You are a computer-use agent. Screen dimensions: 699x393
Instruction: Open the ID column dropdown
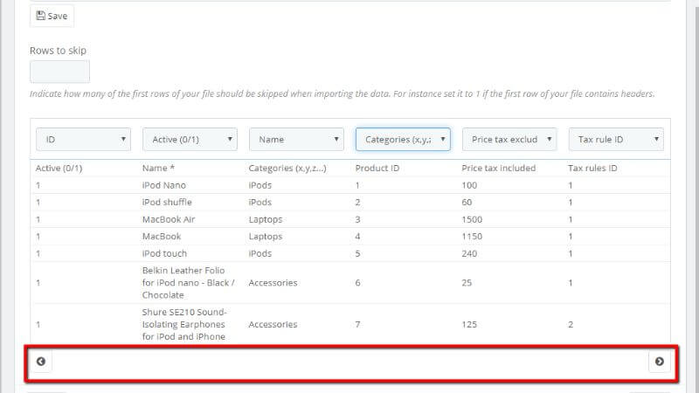[83, 140]
